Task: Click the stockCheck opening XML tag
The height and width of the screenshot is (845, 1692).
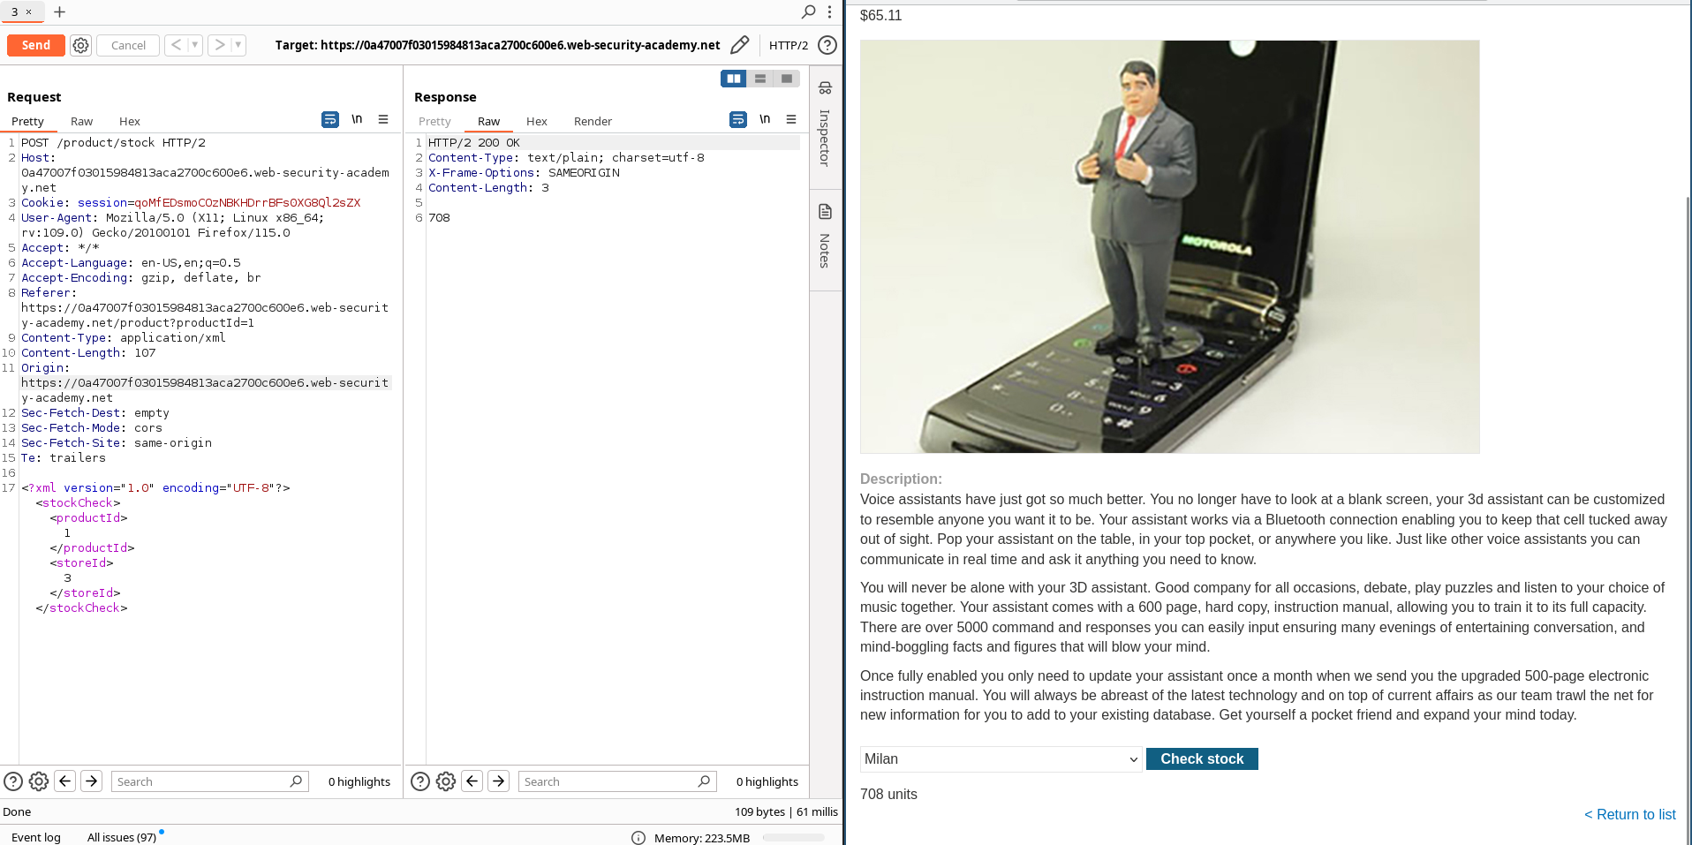Action: point(78,502)
